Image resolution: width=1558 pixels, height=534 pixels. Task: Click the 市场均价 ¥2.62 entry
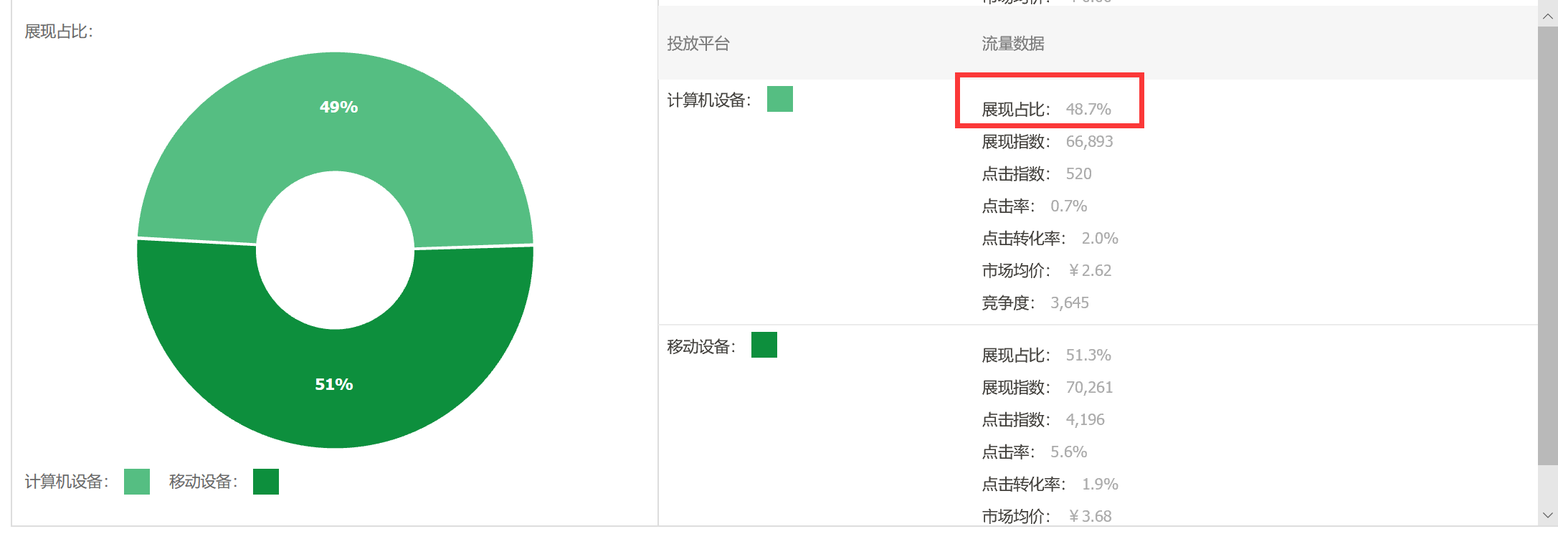coord(1047,271)
